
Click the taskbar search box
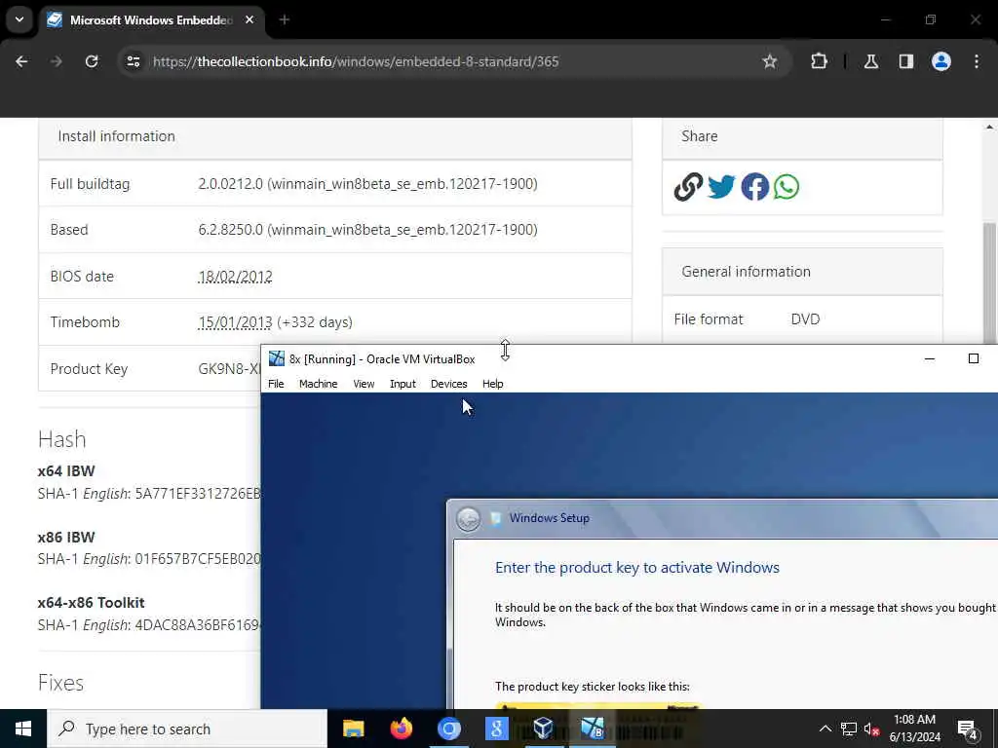tap(187, 729)
